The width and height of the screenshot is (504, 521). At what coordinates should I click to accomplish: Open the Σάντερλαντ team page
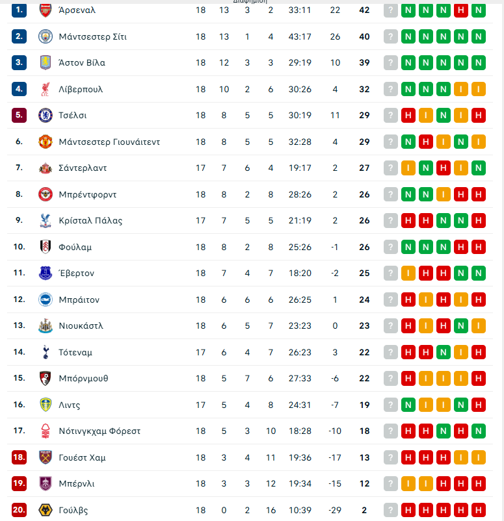(x=82, y=168)
